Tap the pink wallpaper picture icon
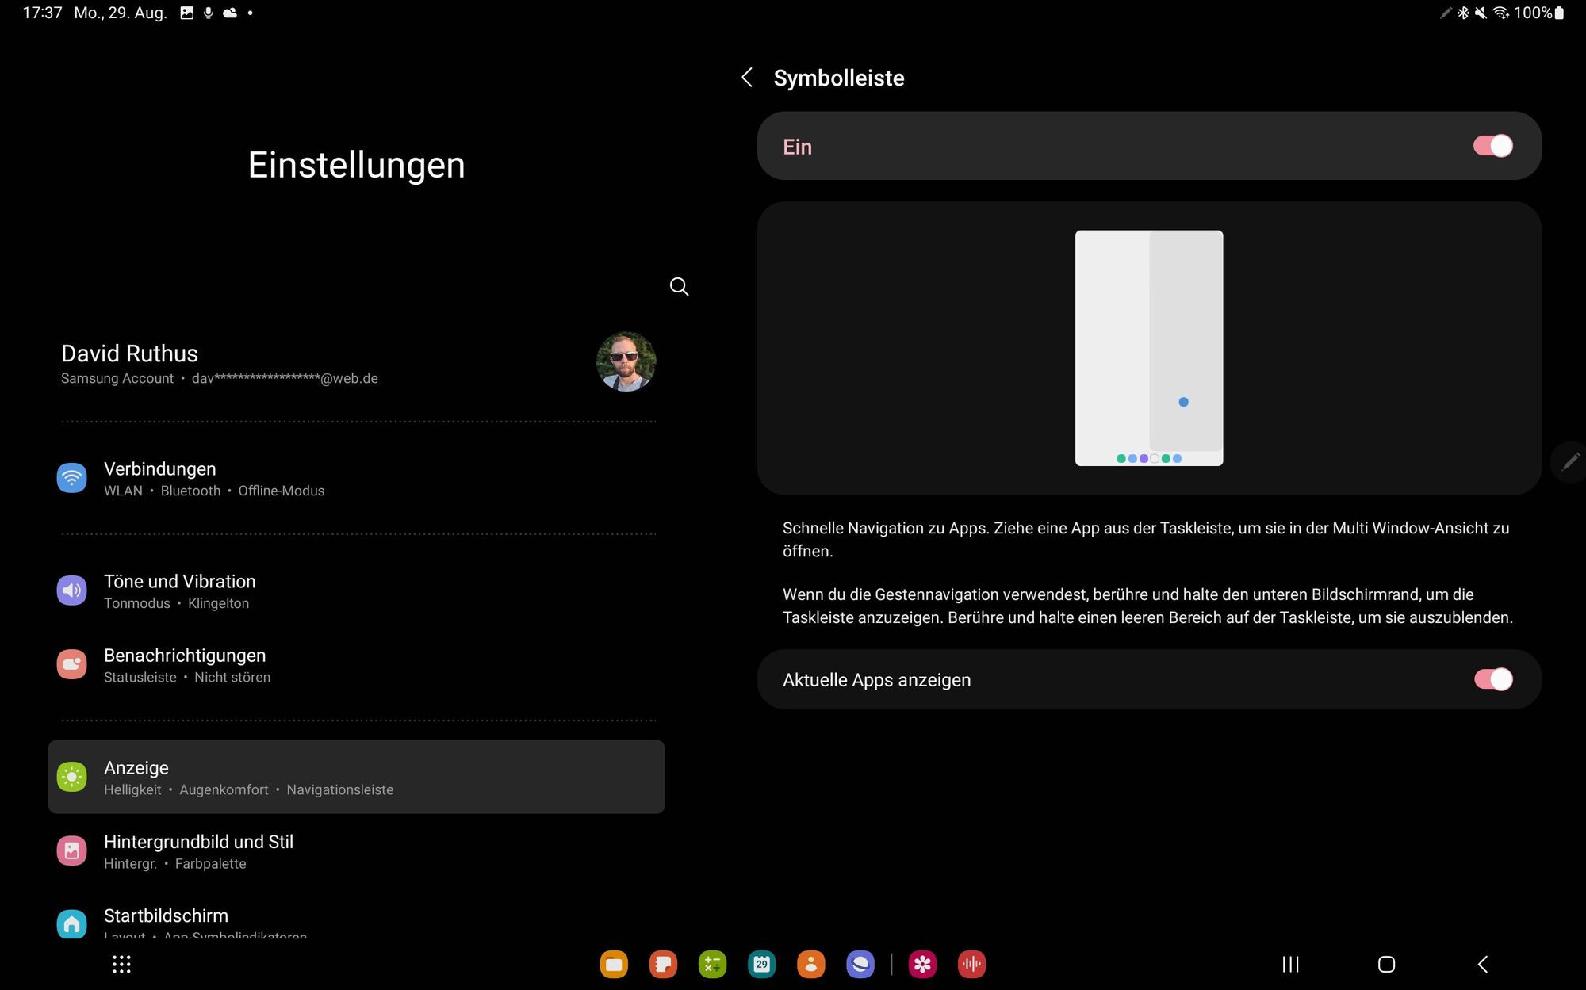This screenshot has height=990, width=1586. click(71, 850)
